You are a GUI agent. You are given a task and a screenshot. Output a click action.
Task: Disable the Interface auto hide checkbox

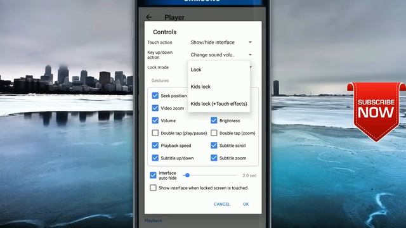click(153, 175)
